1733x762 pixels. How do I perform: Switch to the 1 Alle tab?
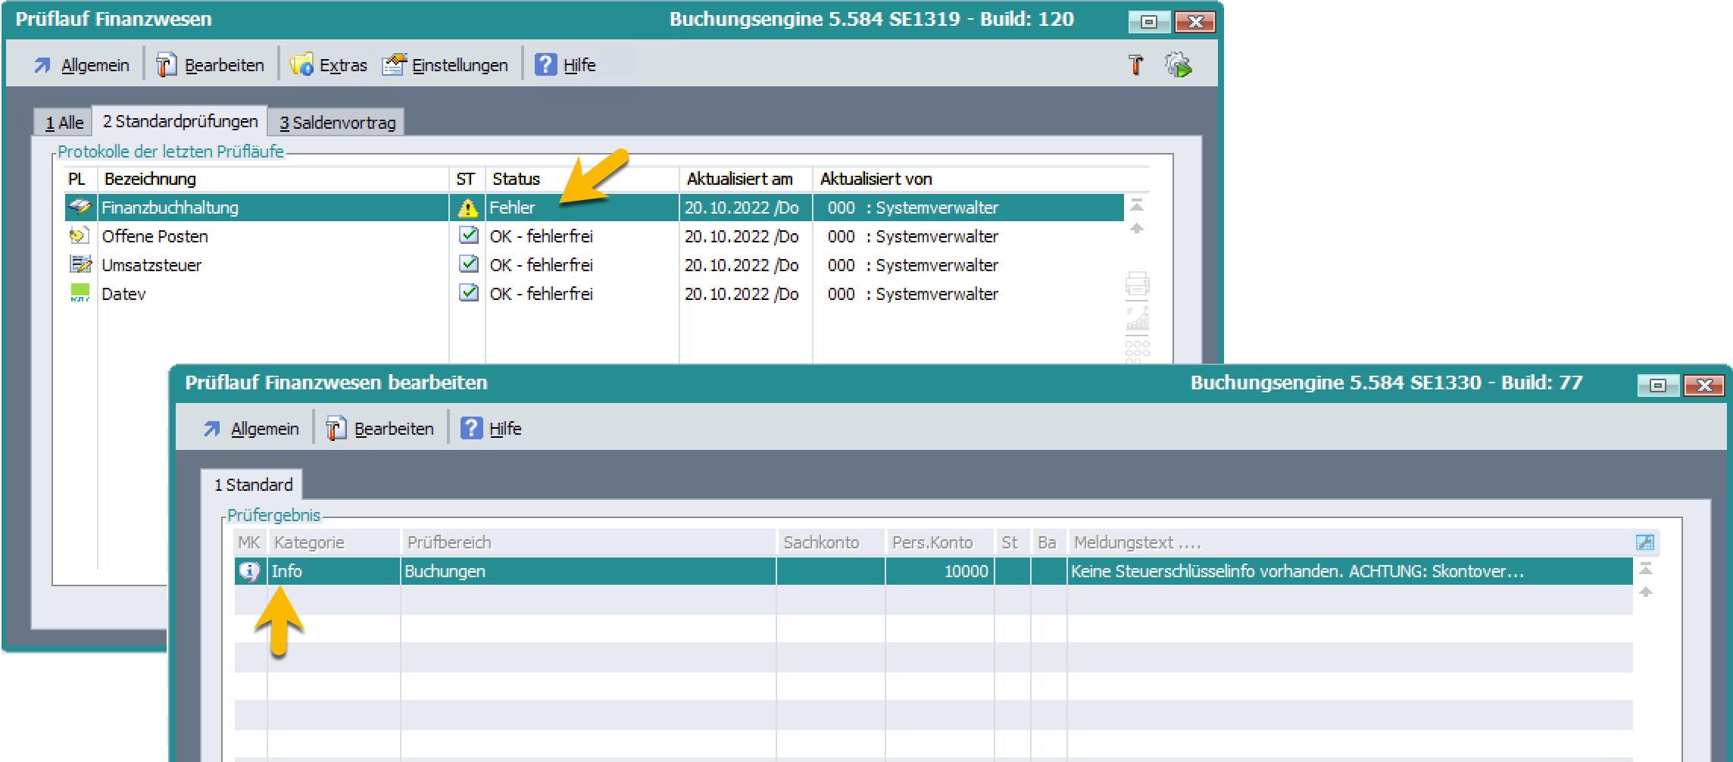pyautogui.click(x=64, y=123)
